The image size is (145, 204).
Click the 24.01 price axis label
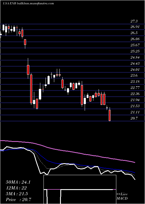coord(135,70)
